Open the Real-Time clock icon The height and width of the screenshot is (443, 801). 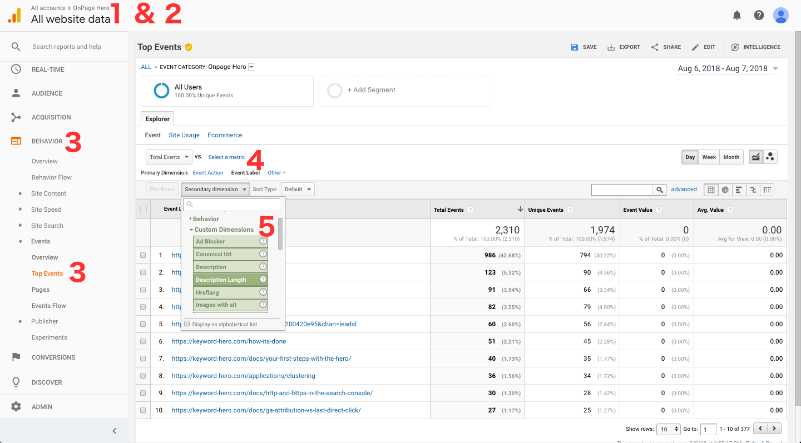tap(16, 69)
